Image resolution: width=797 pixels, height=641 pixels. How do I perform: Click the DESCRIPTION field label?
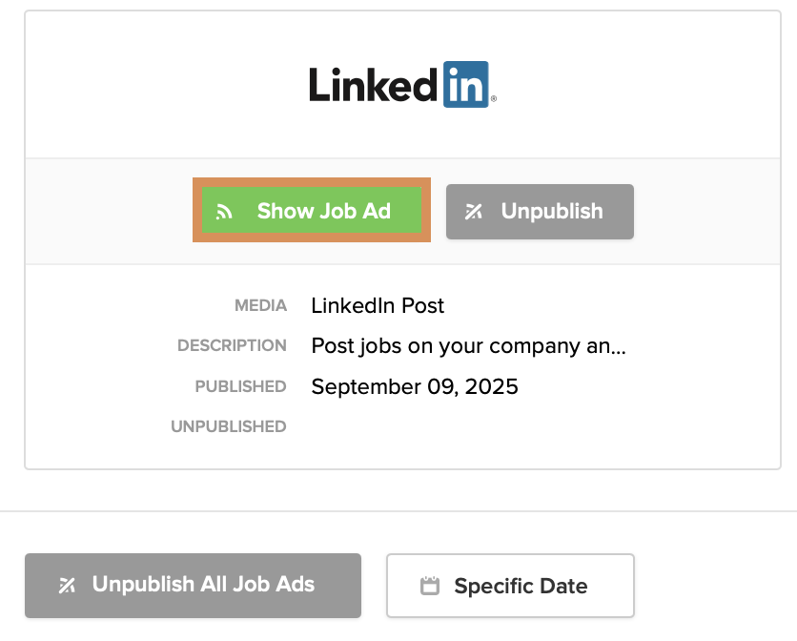point(232,345)
